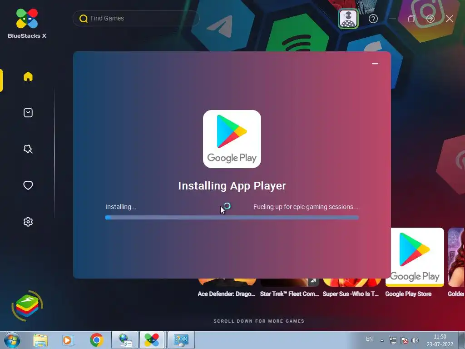Click 'Fueling up for epic gaming sessions...' text

tap(306, 207)
